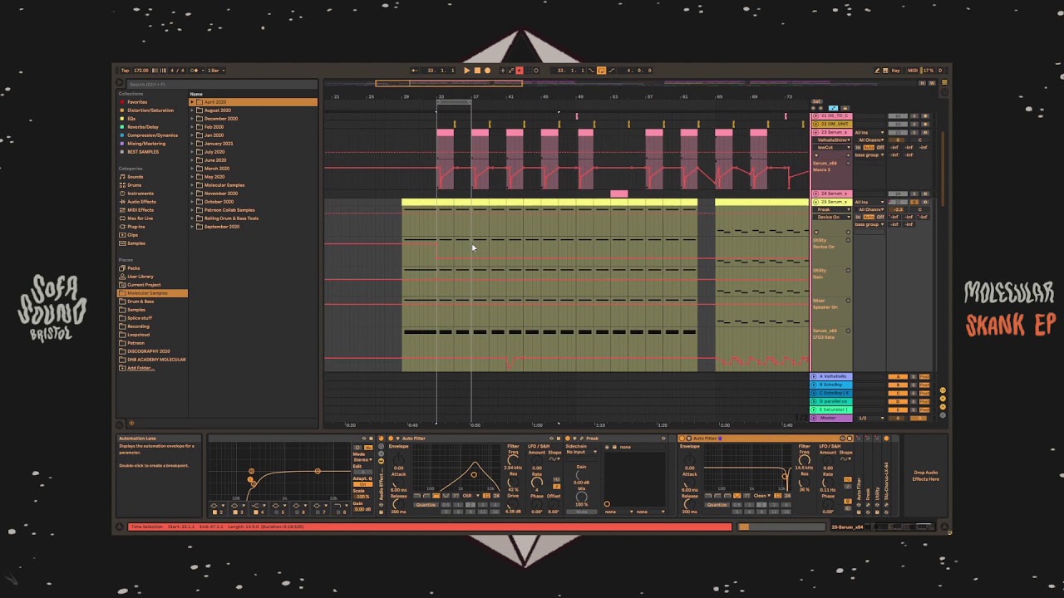Screen dimensions: 1064x598
Task: Select the Favorites collection
Action: tap(136, 102)
